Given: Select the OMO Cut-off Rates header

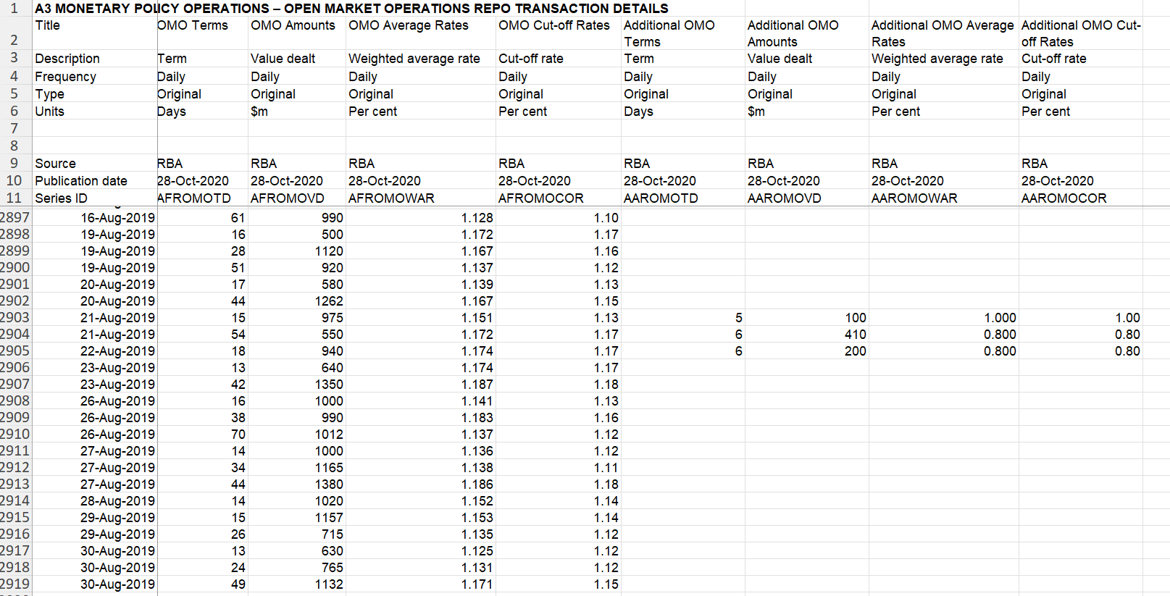Looking at the screenshot, I should [559, 33].
